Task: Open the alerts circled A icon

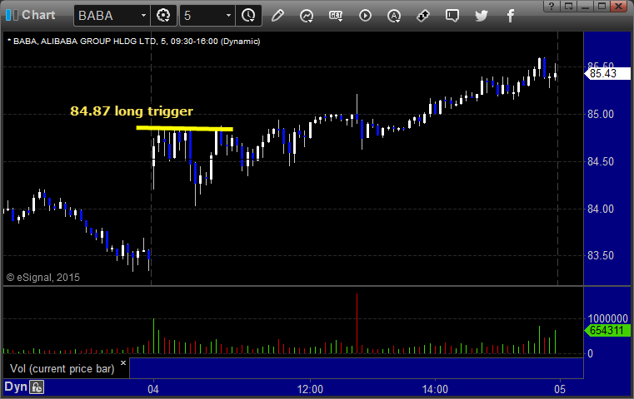Action: tap(394, 16)
